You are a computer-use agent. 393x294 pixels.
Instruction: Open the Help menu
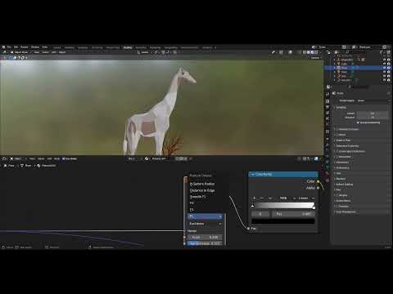click(45, 47)
